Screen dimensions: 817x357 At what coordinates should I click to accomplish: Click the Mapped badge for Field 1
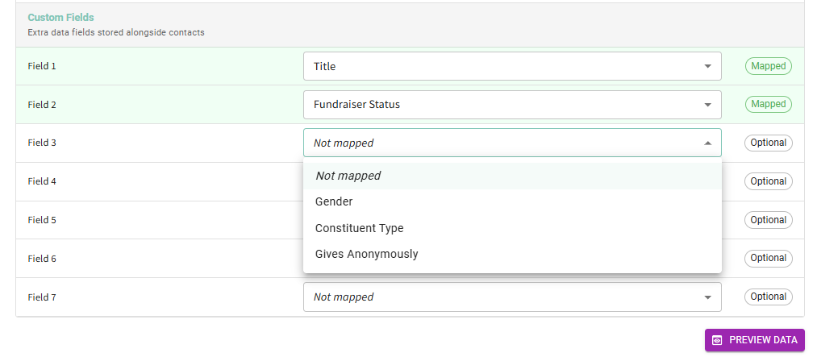(x=768, y=66)
